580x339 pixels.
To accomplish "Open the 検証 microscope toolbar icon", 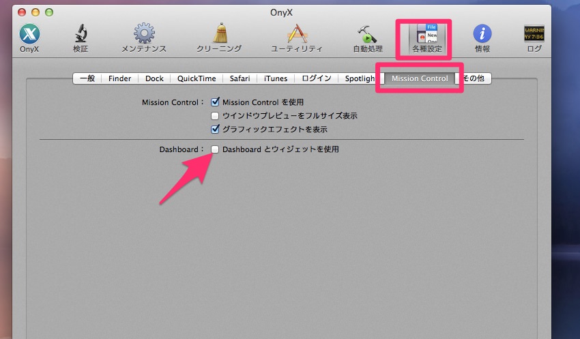I will [81, 38].
